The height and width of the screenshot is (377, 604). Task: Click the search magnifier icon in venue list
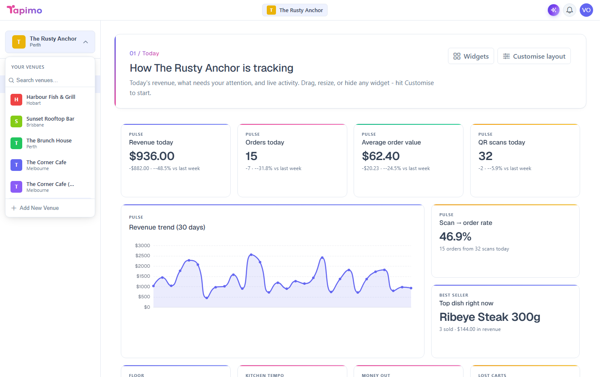(11, 80)
